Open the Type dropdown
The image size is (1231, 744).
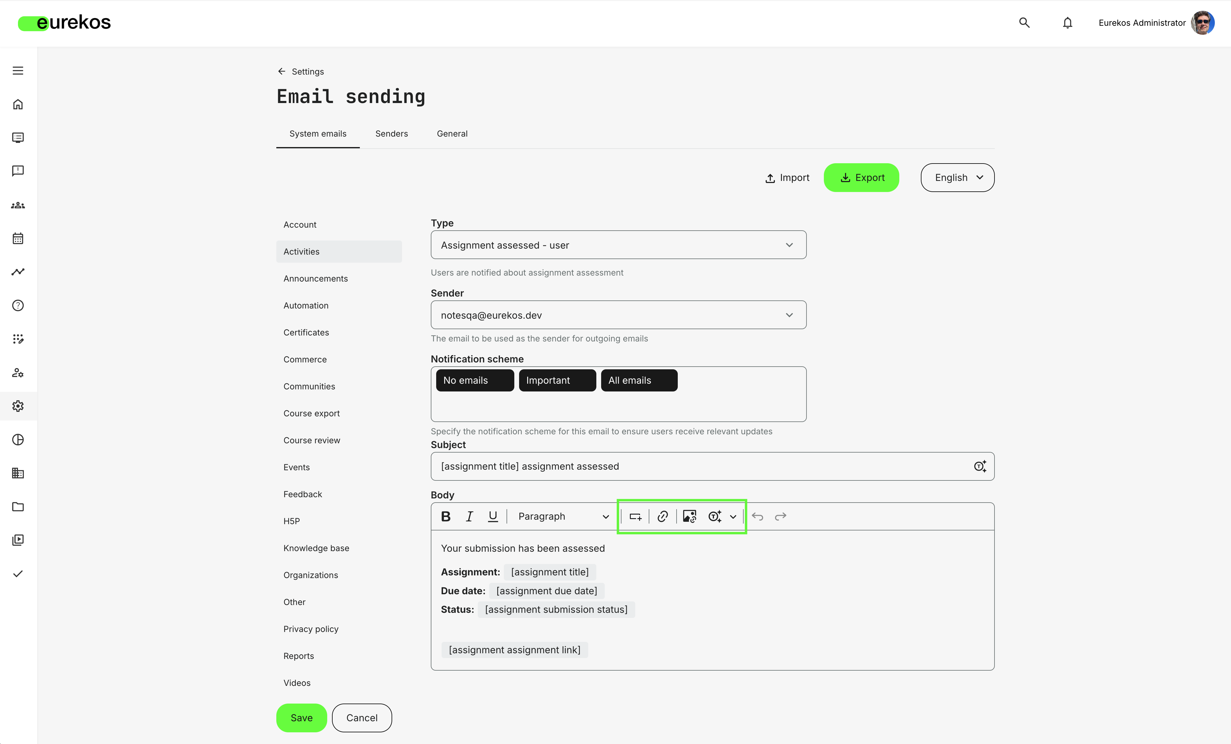618,245
